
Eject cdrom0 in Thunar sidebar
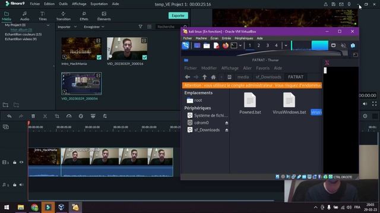click(x=226, y=123)
